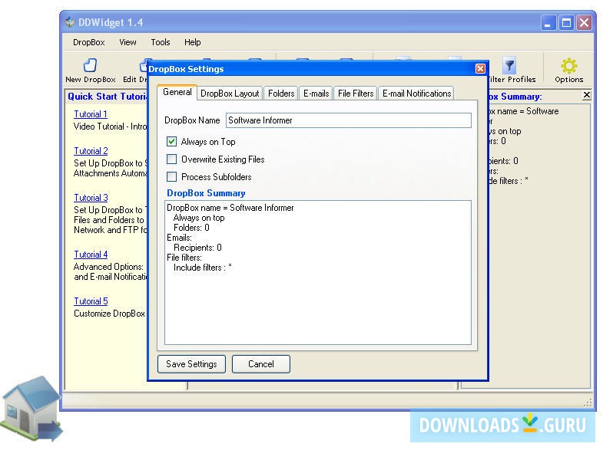The image size is (603, 450).
Task: Click inside the DropBox Summary text box
Action: [x=318, y=272]
